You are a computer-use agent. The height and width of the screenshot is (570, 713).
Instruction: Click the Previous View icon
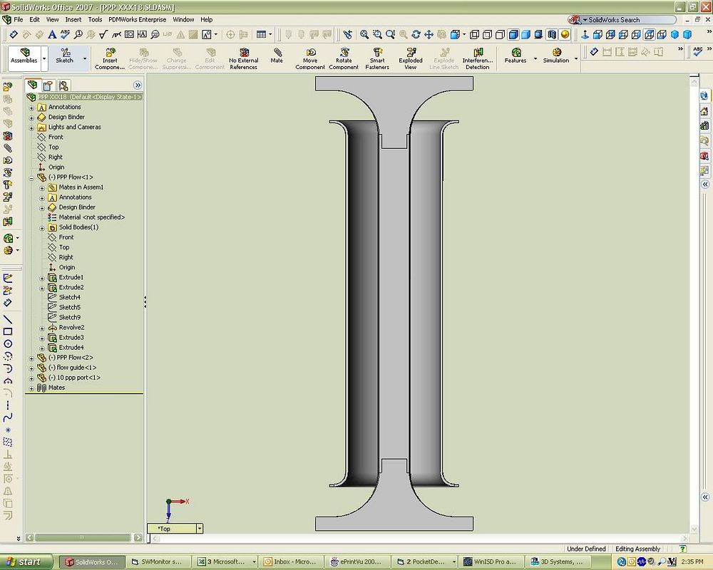click(x=348, y=34)
